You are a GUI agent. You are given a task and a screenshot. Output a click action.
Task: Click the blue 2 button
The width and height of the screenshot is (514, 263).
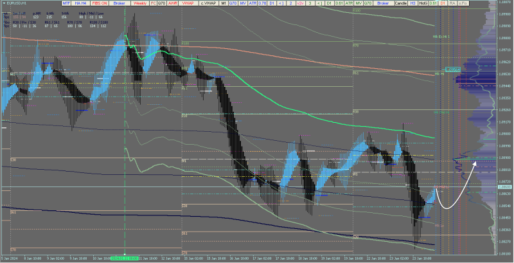tap(291, 3)
